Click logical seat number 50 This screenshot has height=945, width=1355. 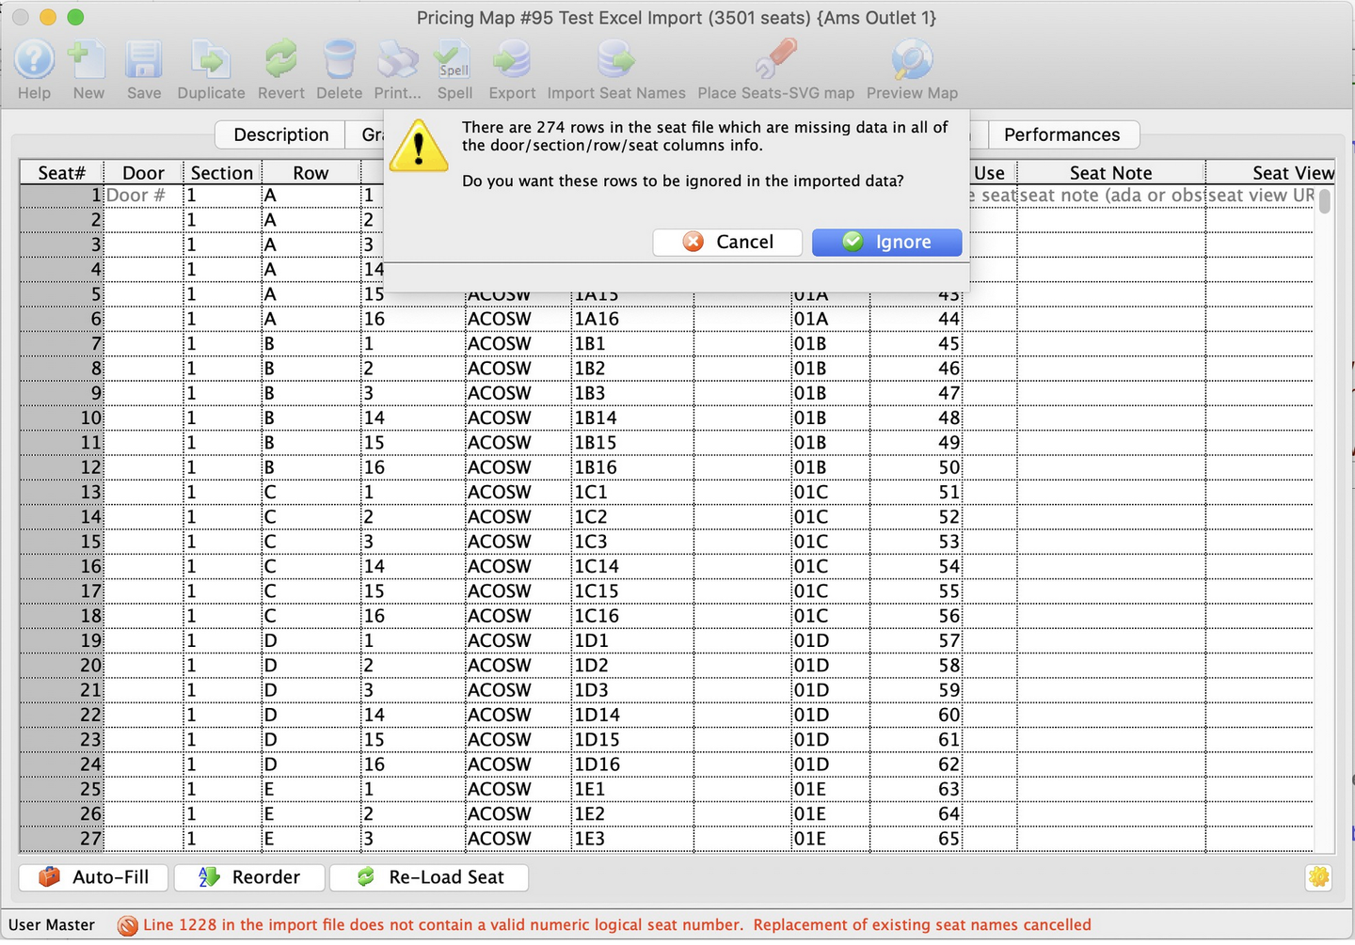(x=916, y=467)
